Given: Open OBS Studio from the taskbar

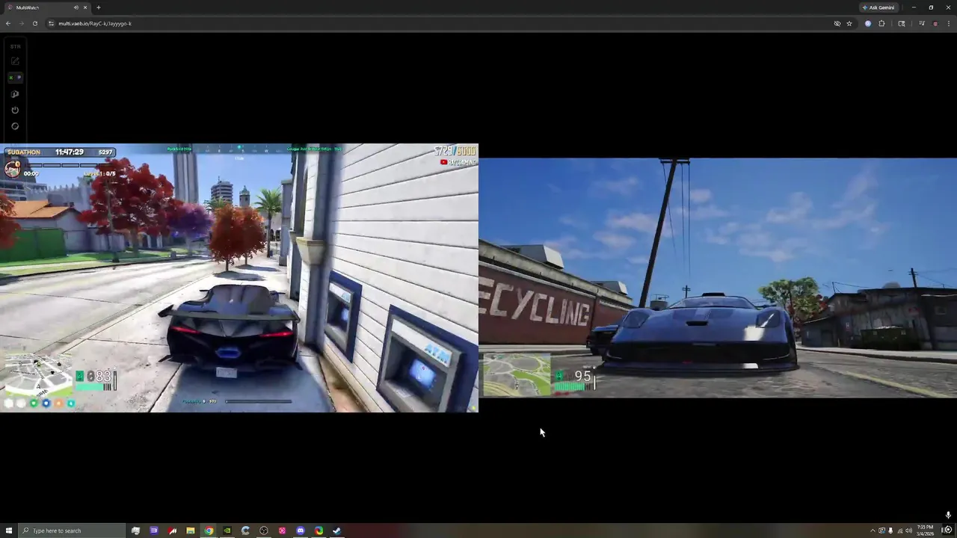Looking at the screenshot, I should coord(264,531).
